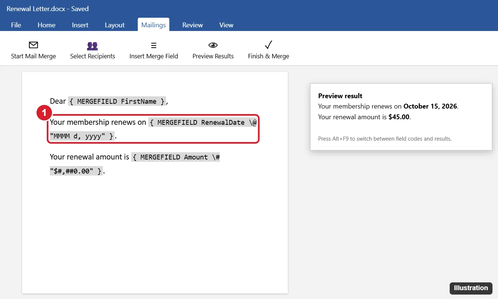The width and height of the screenshot is (498, 299).
Task: Click the Preview Results eye icon
Action: pos(213,45)
